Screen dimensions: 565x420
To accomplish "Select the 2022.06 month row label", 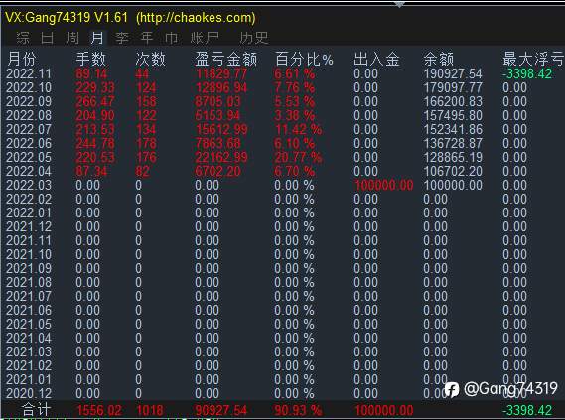I will click(x=29, y=143).
